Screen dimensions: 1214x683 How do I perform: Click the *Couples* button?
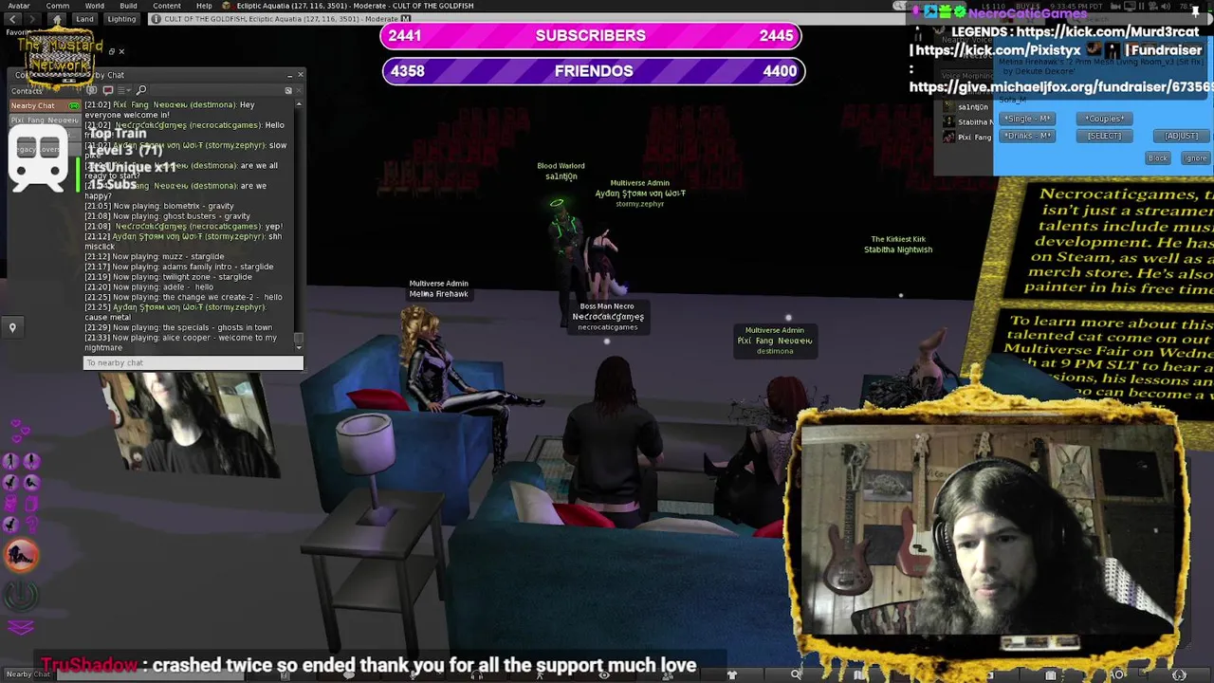[1104, 119]
